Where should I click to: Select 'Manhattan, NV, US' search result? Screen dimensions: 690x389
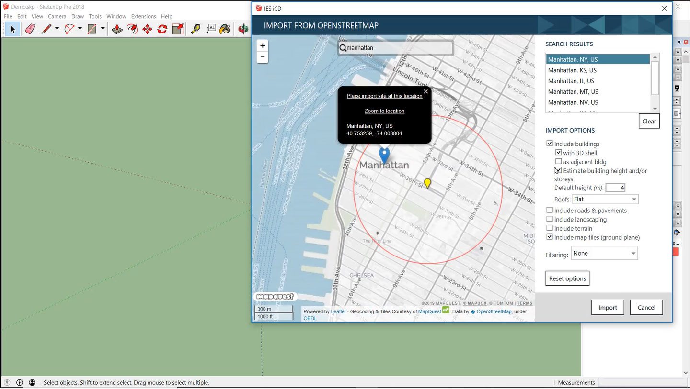point(598,102)
